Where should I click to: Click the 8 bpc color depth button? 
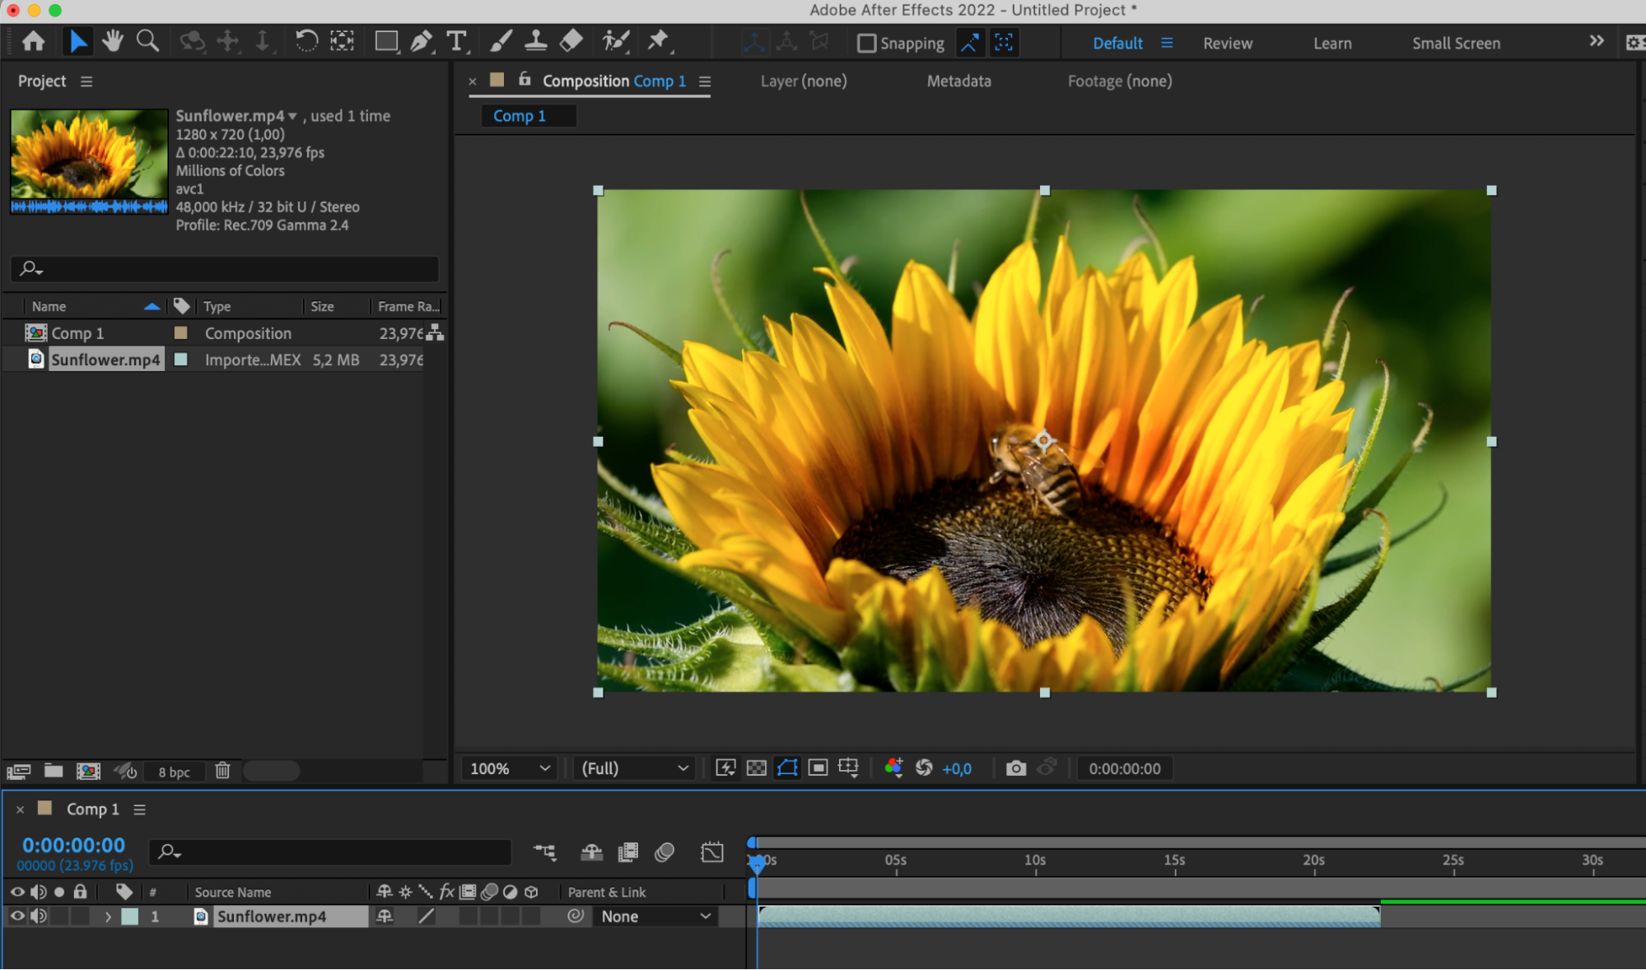coord(174,772)
